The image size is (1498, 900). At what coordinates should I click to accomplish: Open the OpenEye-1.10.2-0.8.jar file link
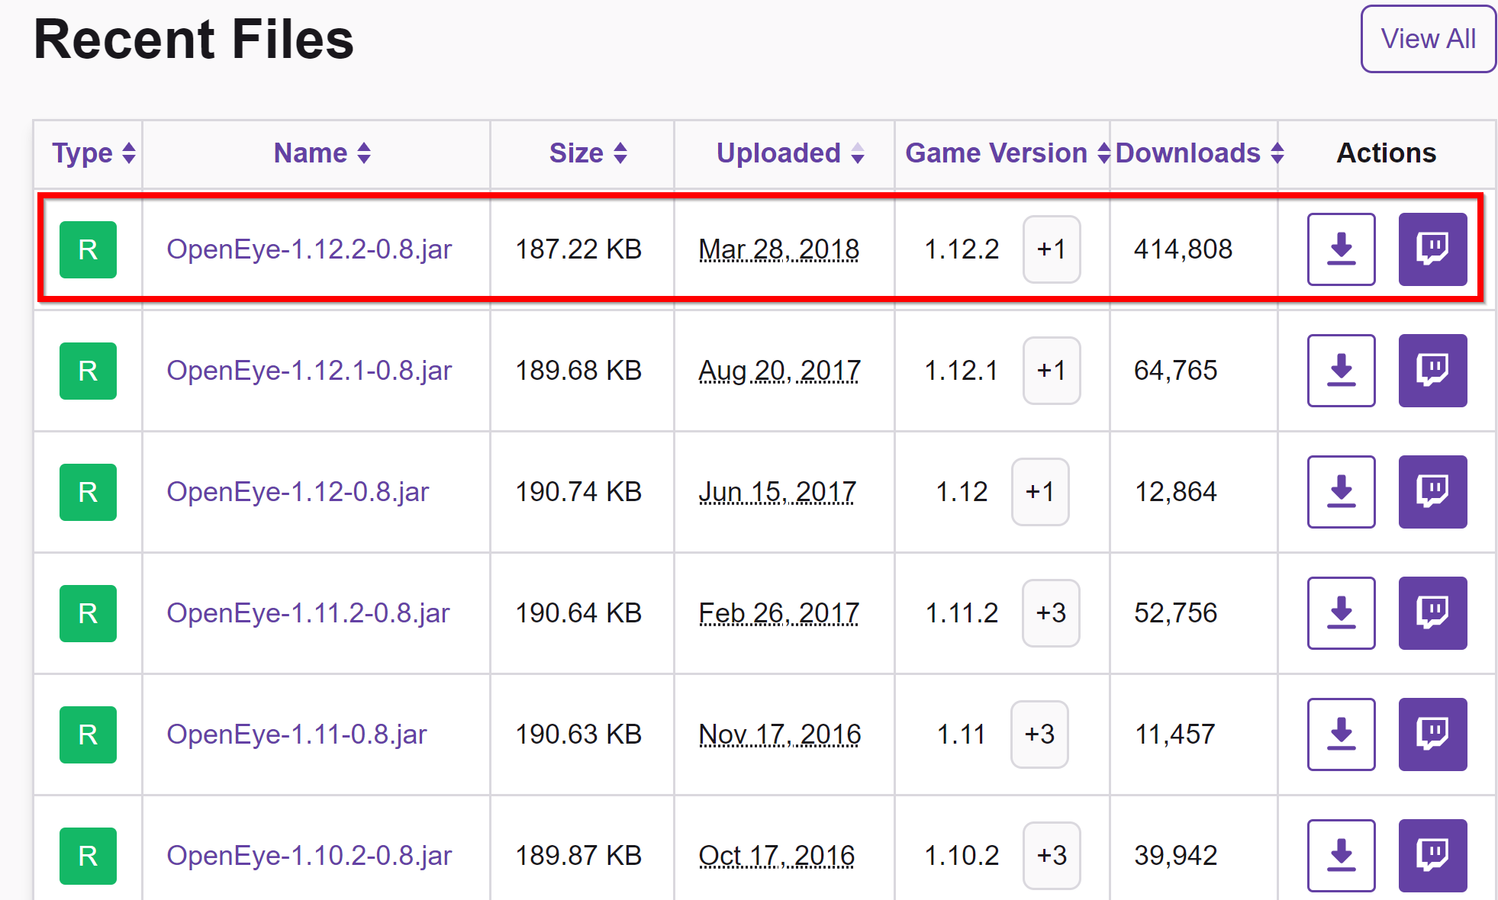point(309,856)
